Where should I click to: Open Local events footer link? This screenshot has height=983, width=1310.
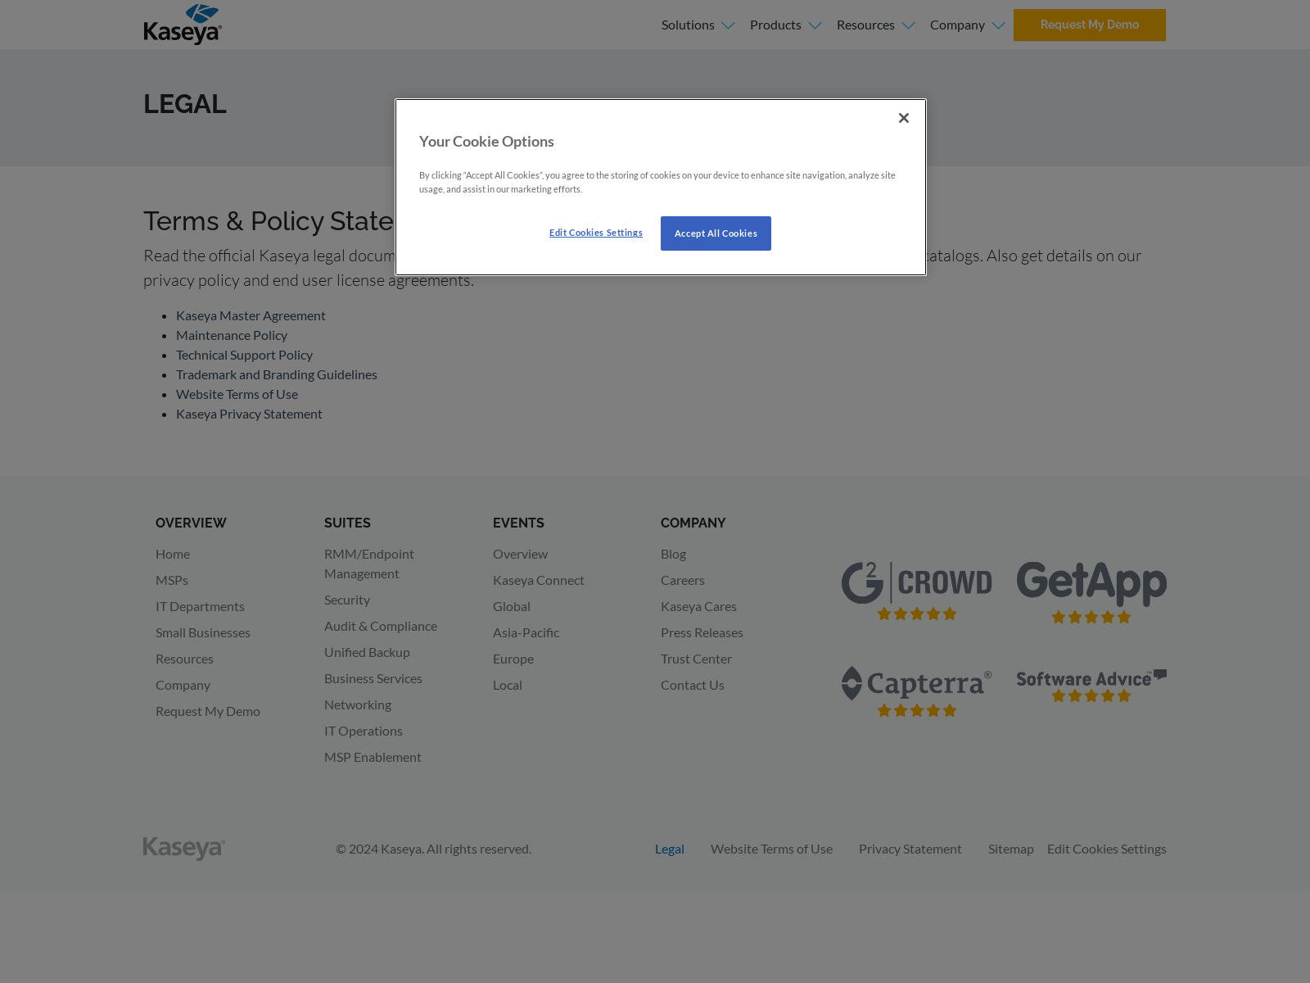click(508, 685)
